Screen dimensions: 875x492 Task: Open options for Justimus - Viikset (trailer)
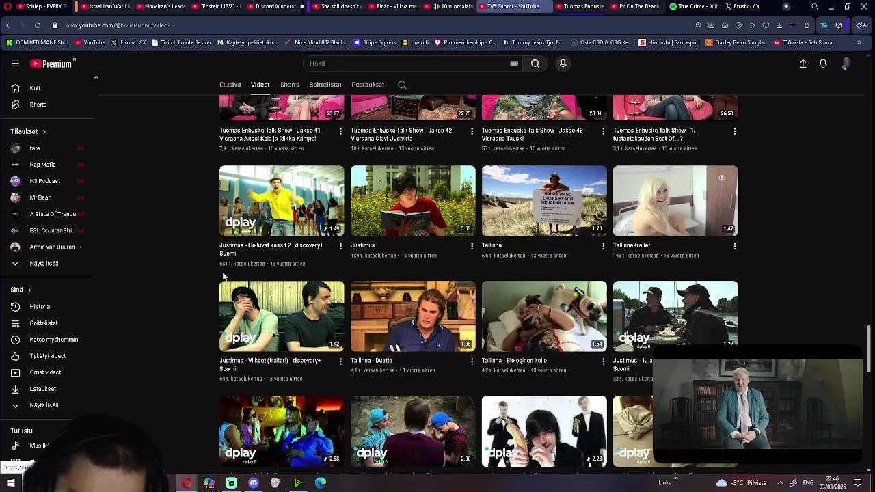(340, 361)
